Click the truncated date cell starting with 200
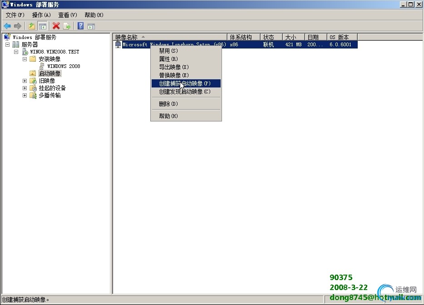The height and width of the screenshot is (305, 424). [315, 44]
